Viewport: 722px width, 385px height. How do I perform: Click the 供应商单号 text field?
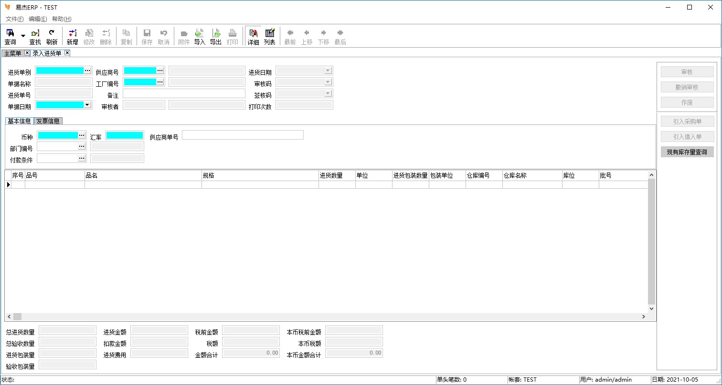[x=243, y=135]
